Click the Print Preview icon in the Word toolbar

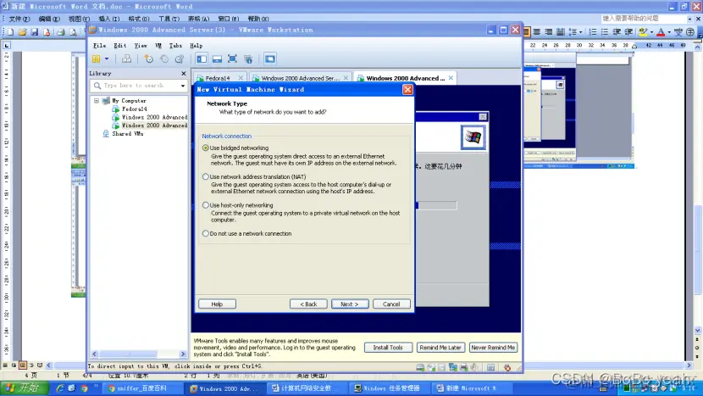(73, 32)
